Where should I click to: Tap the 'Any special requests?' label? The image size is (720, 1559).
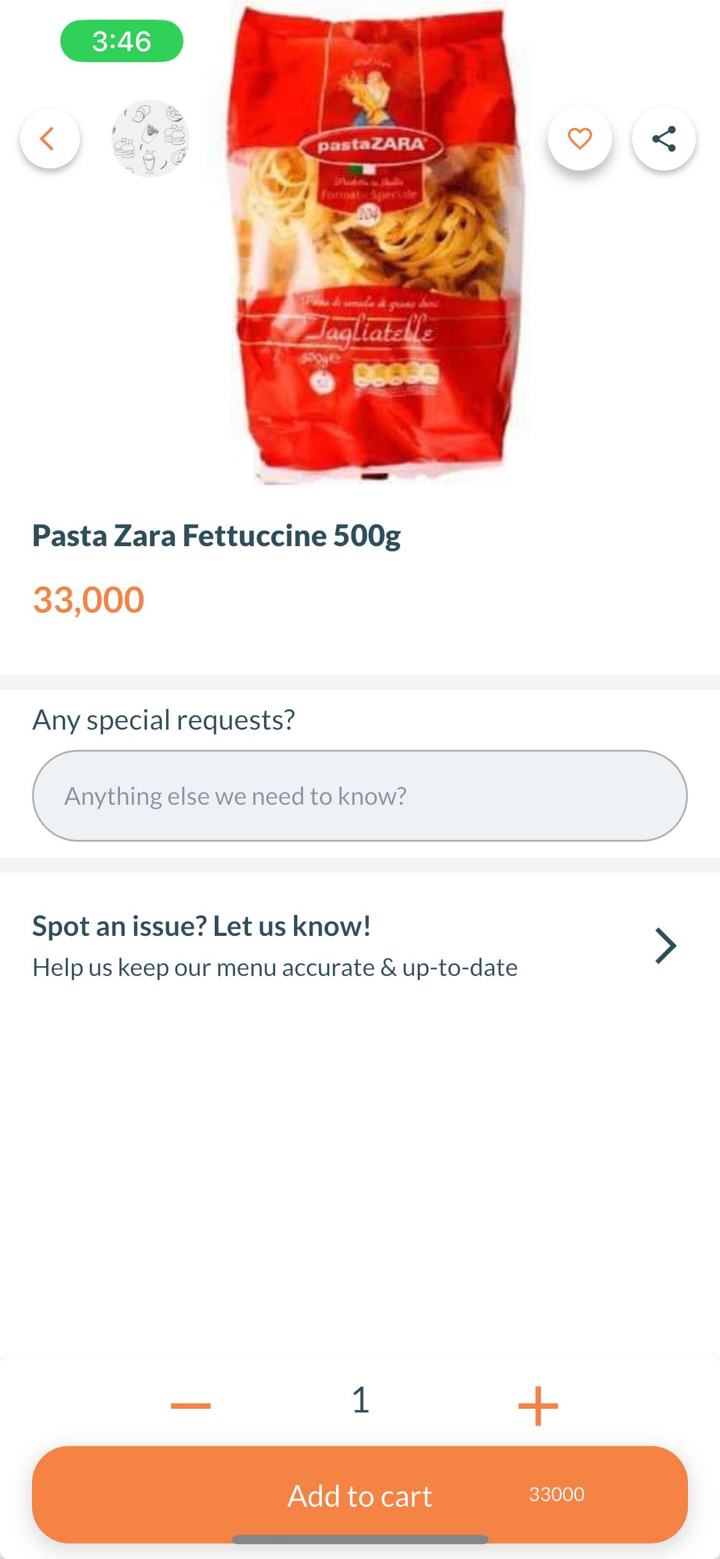164,719
